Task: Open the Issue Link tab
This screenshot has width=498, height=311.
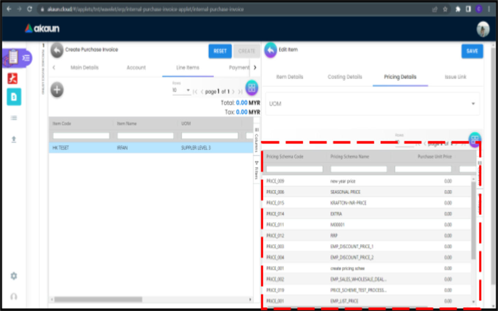Action: tap(455, 77)
